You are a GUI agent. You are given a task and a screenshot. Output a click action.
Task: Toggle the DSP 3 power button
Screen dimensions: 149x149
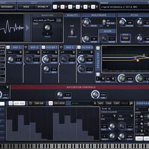(x=61, y=47)
